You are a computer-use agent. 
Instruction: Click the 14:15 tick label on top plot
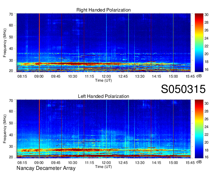[157, 76]
